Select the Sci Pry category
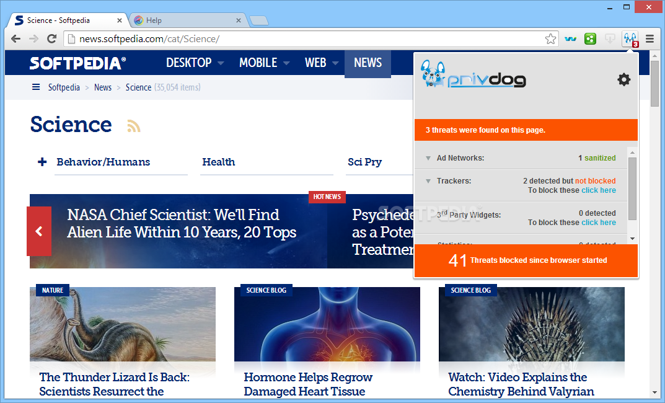 (x=365, y=162)
